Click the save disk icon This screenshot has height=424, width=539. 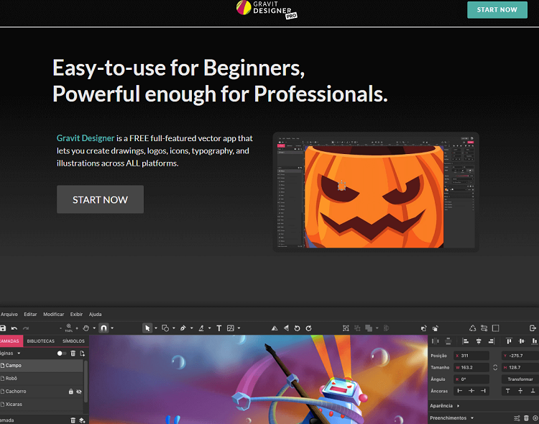coord(3,328)
